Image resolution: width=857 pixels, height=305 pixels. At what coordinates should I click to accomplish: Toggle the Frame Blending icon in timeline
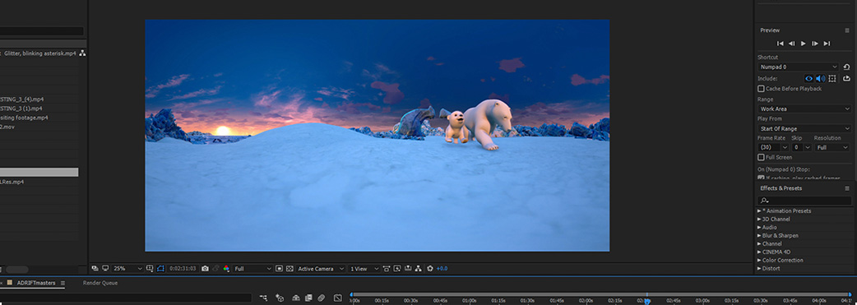coord(308,298)
